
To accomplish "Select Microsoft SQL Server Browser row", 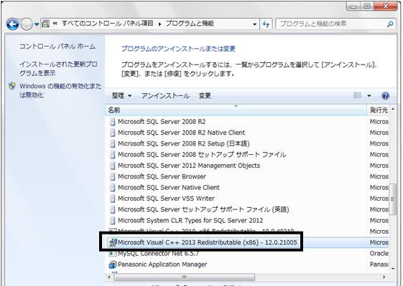I will point(248,176).
